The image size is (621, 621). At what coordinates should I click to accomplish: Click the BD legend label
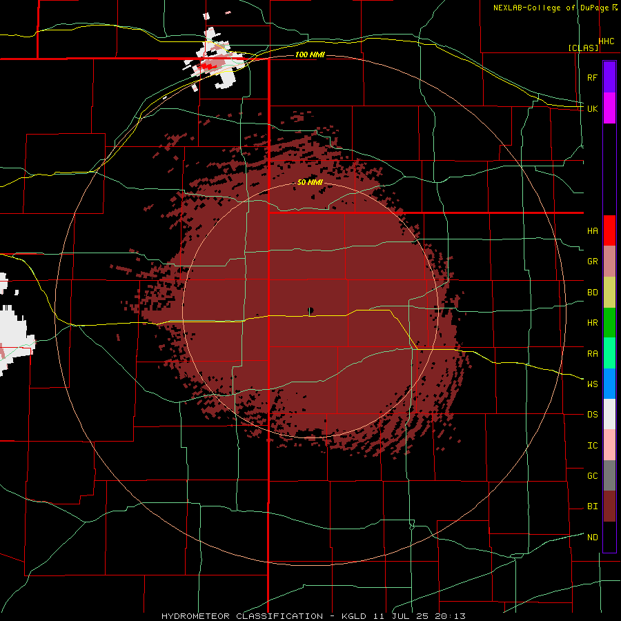pyautogui.click(x=592, y=293)
